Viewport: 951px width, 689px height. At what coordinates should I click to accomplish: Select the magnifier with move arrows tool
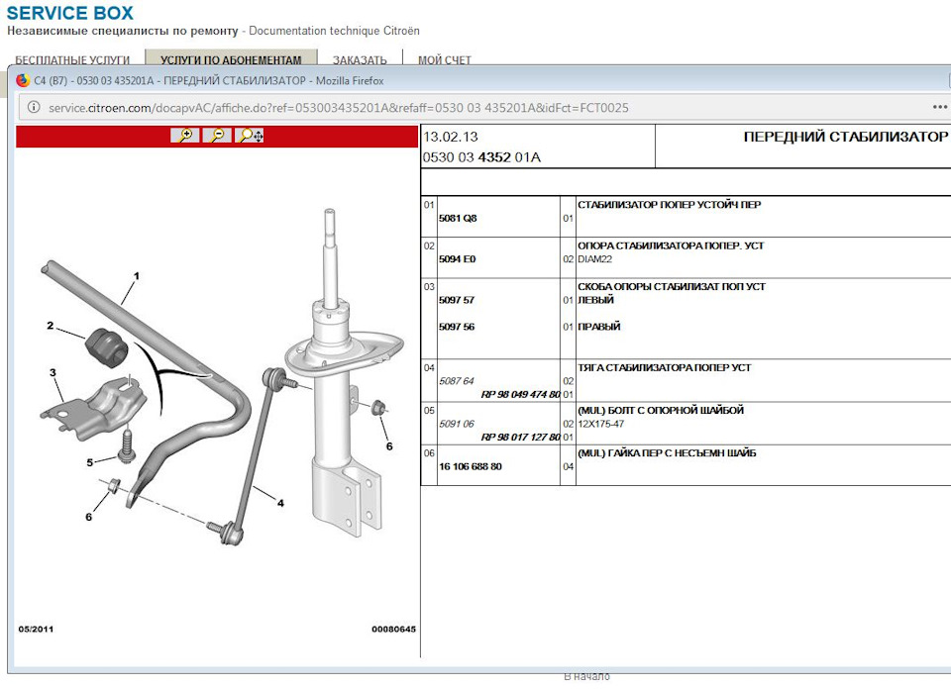click(x=250, y=136)
